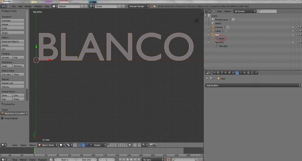The width and height of the screenshot is (302, 161).
Task: Select the Material properties tab icon
Action: pyautogui.click(x=245, y=73)
